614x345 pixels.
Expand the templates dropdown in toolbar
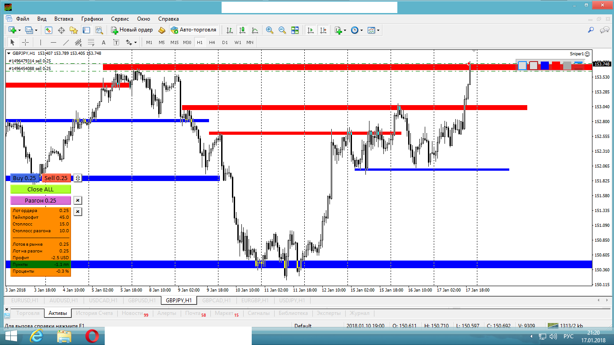374,30
